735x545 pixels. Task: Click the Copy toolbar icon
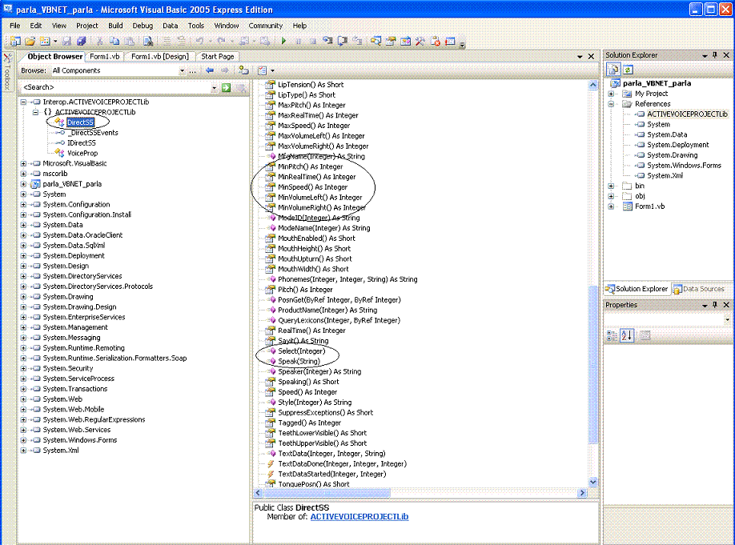tap(114, 42)
